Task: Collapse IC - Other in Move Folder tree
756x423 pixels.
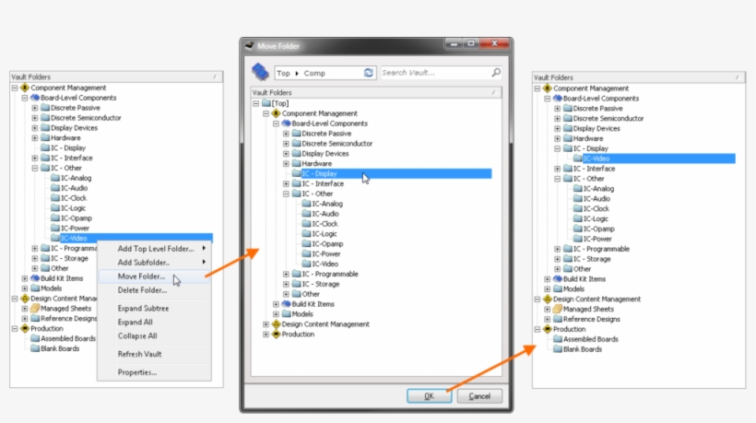Action: click(x=286, y=194)
